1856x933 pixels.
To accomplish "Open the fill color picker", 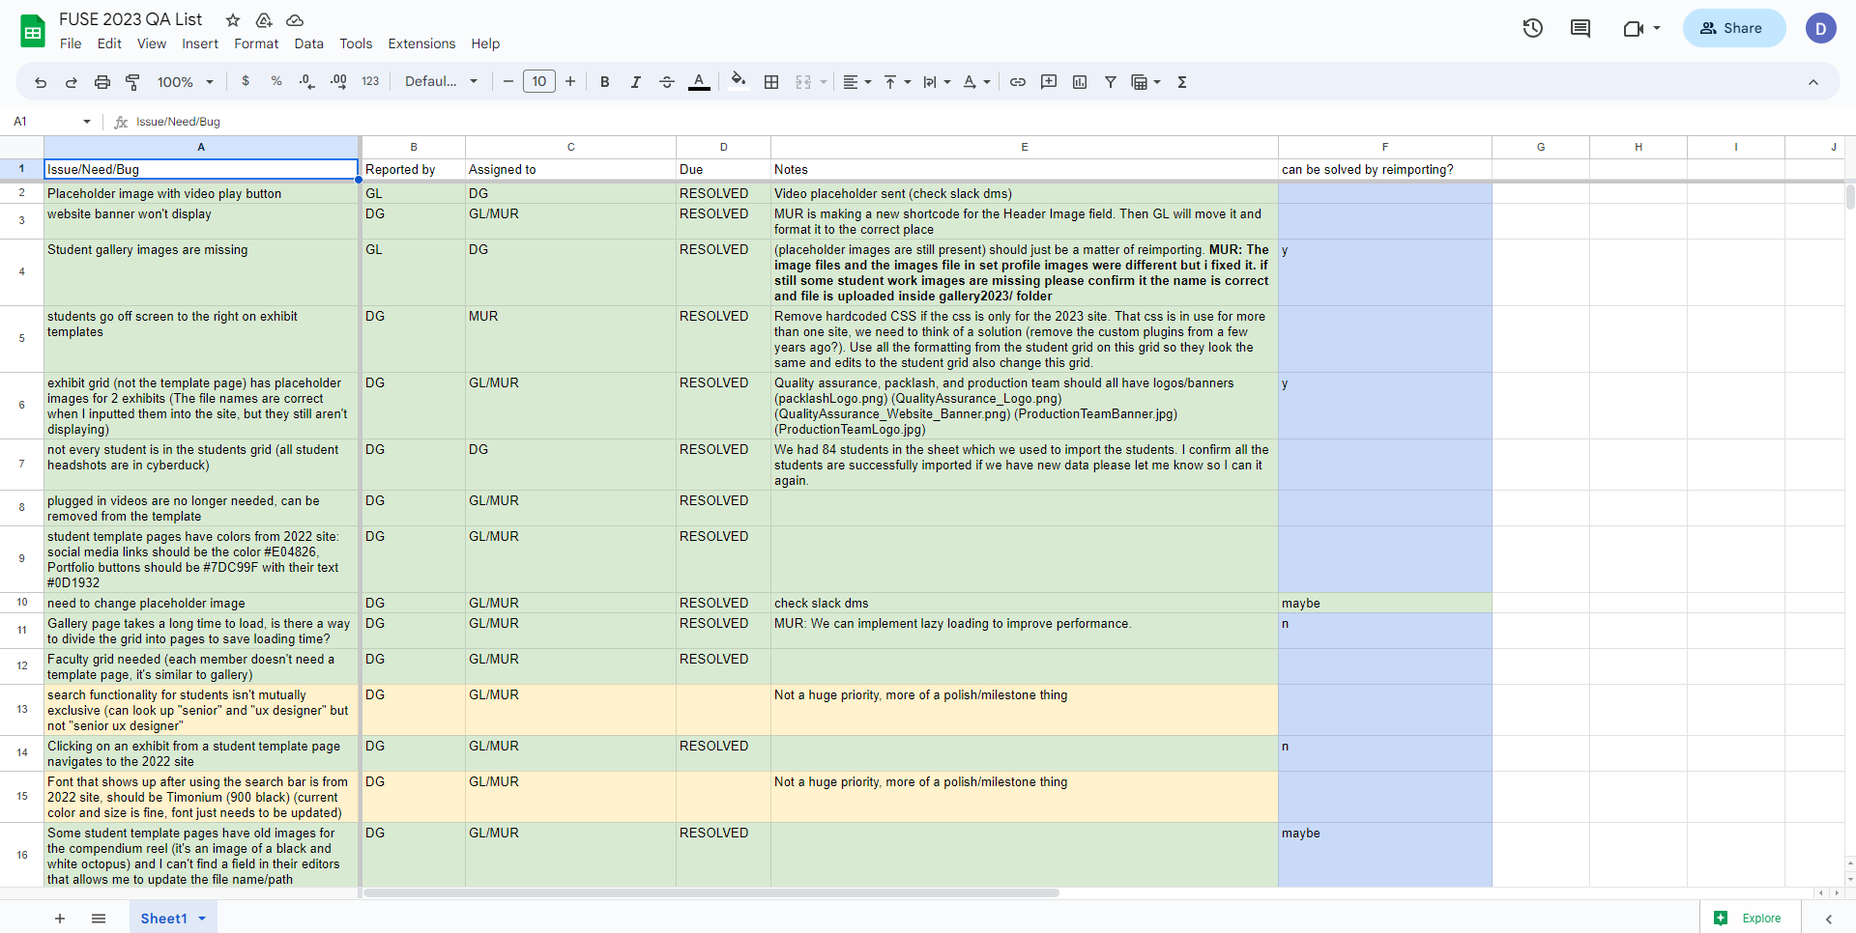I will (739, 82).
